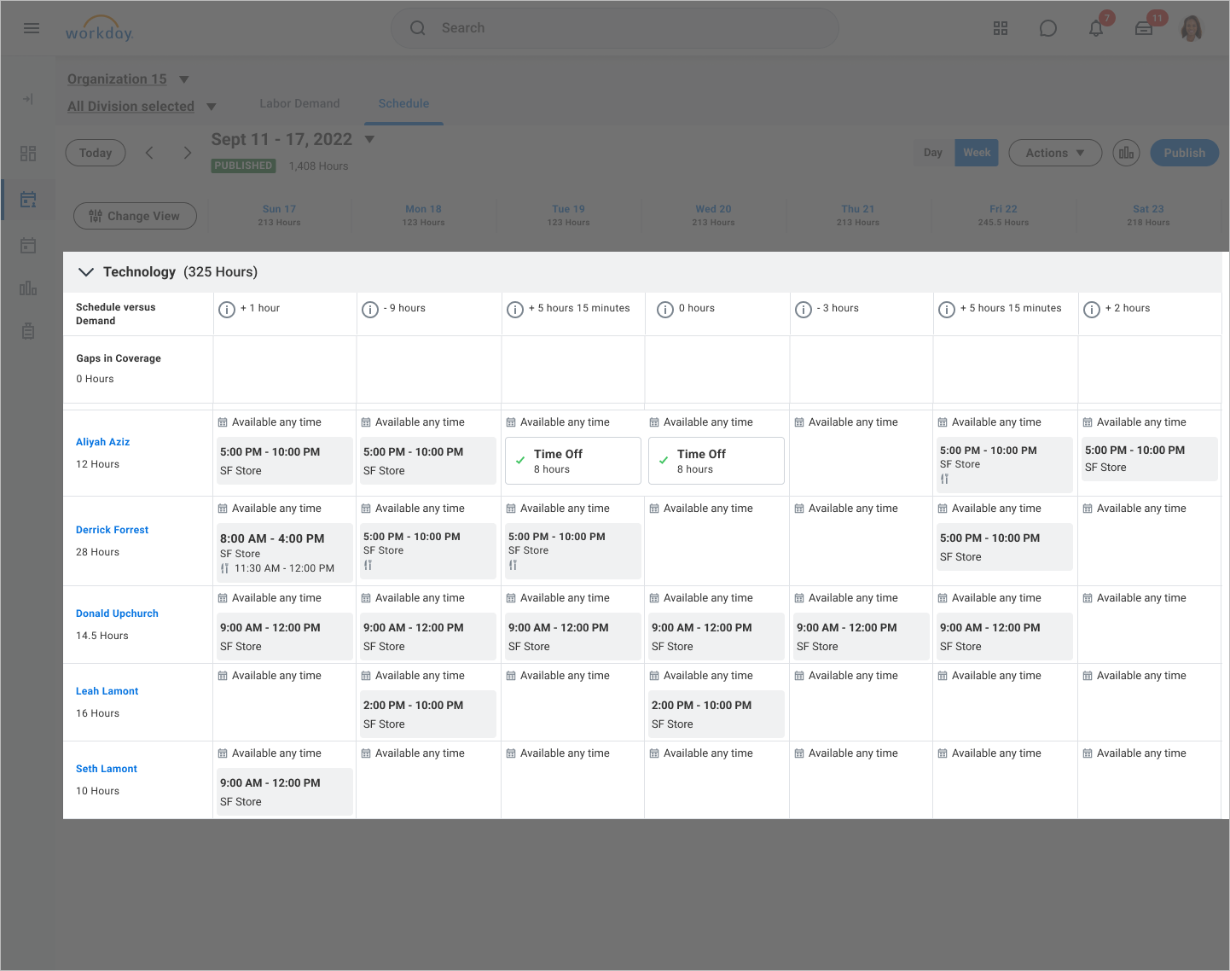View info for Saturday + 2 hours
The height and width of the screenshot is (971, 1230).
tap(1092, 310)
